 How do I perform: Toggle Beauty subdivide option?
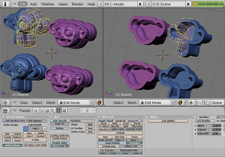[x=102, y=121]
